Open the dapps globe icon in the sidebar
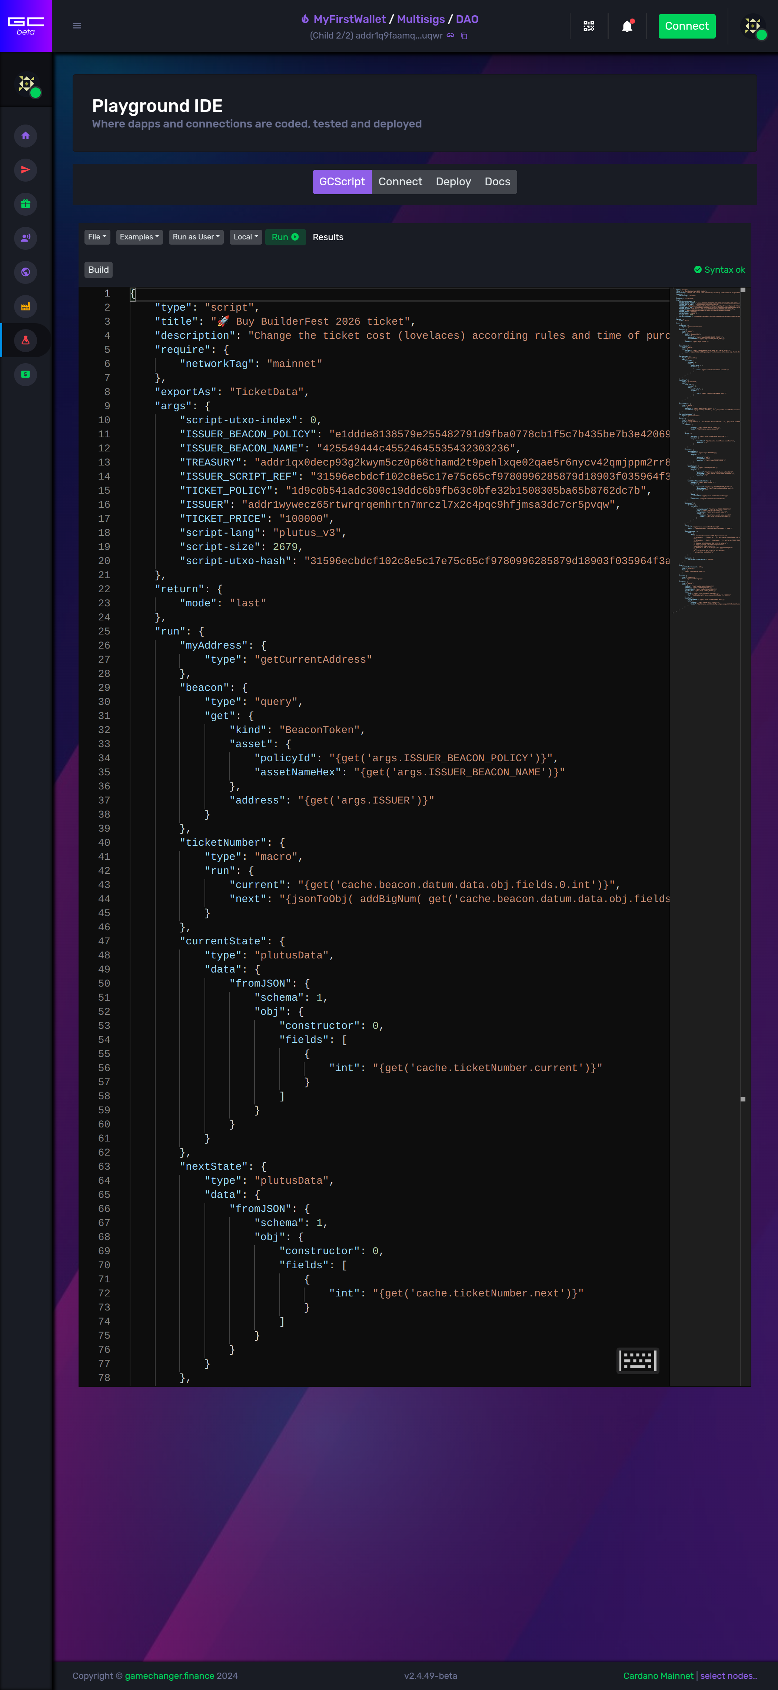Viewport: 778px width, 1690px height. pyautogui.click(x=26, y=272)
